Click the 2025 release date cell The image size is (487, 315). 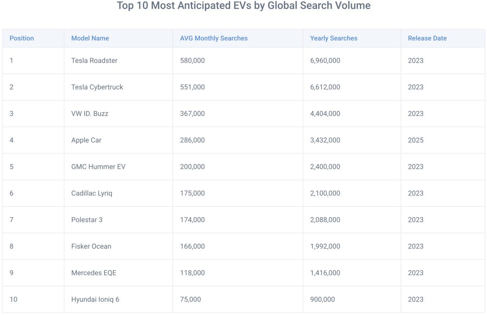415,140
